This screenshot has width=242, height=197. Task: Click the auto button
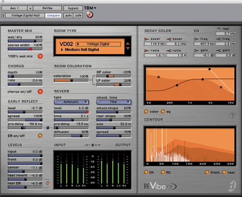tap(69, 15)
